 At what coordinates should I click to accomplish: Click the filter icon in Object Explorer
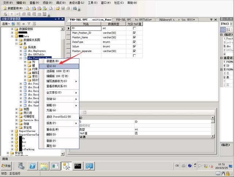[x=29, y=24]
